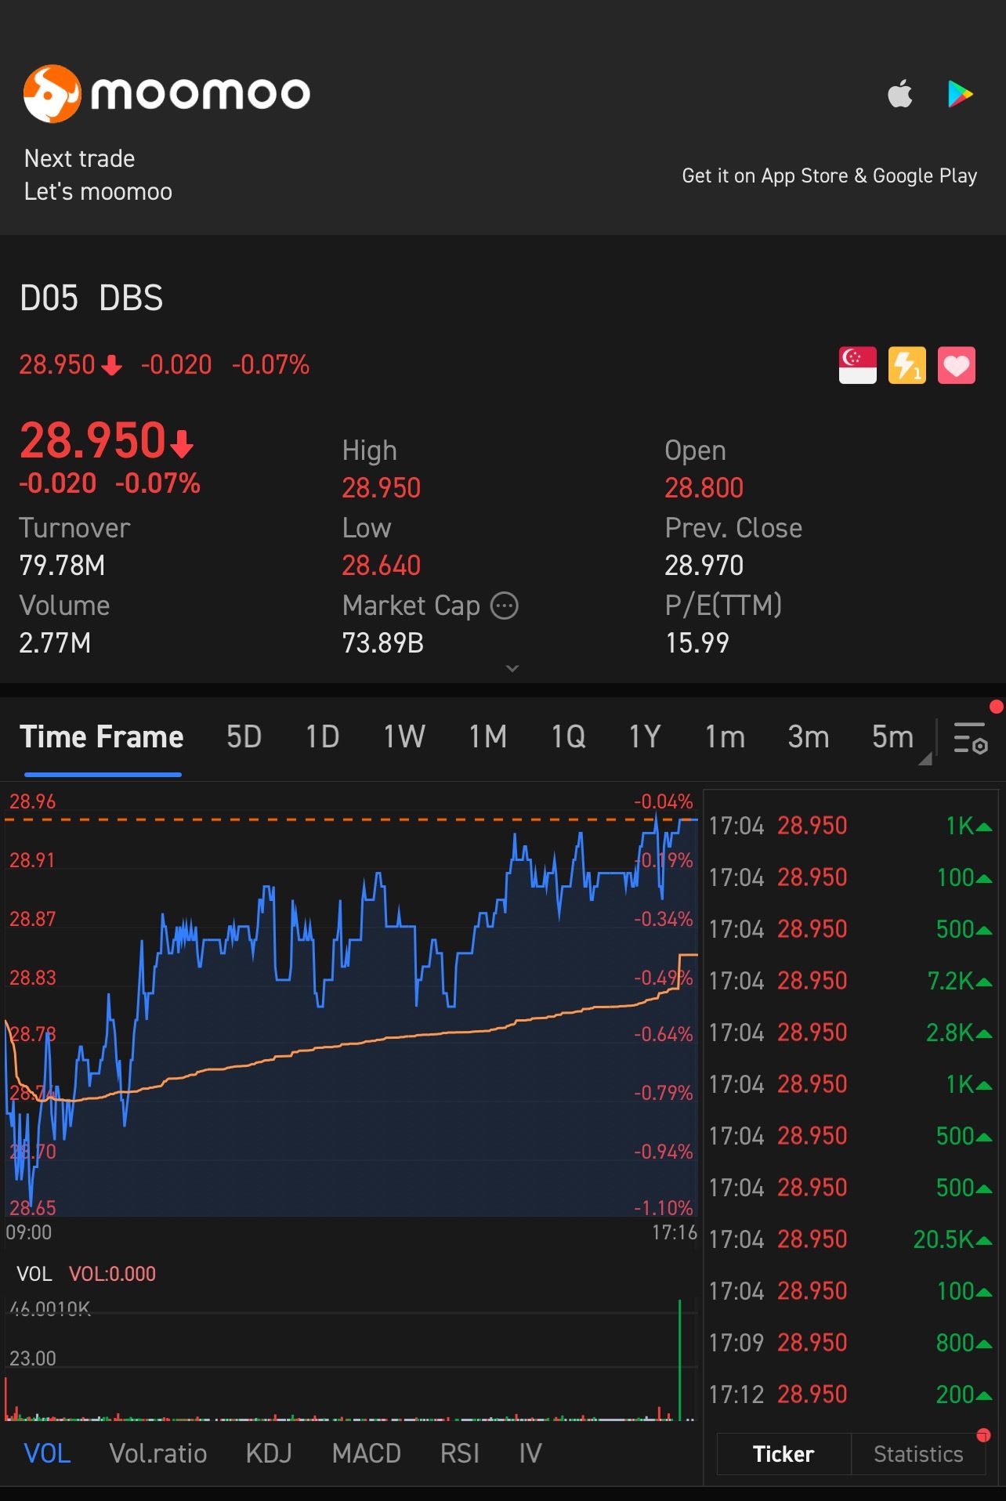Screen dimensions: 1006x1501
Task: Tap the Open value 28.800
Action: pos(704,487)
